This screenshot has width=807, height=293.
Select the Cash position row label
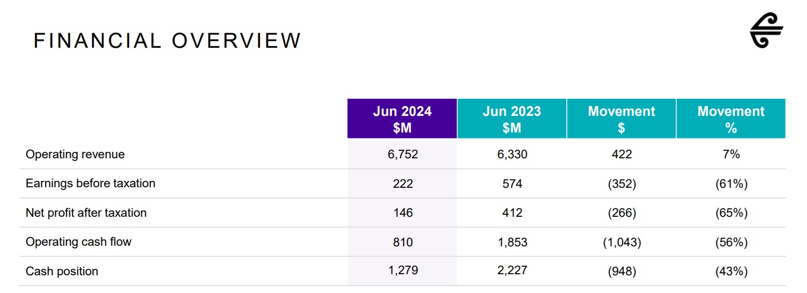coord(62,272)
